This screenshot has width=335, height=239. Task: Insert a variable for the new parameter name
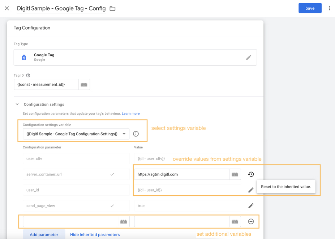(124, 222)
